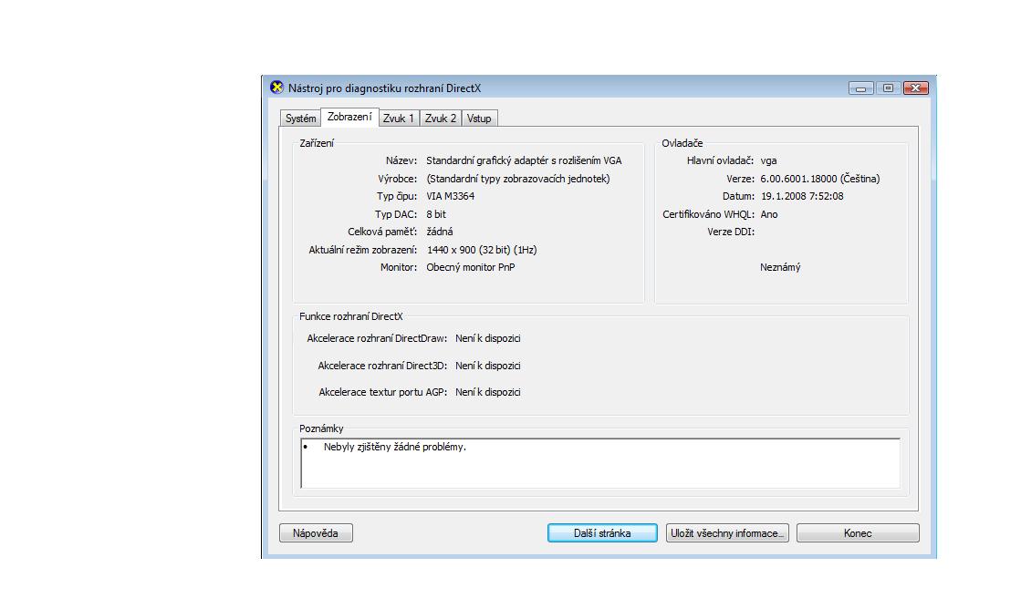Maximize the DirectX diagnostic window
Screen dimensions: 1021x609
[888, 88]
